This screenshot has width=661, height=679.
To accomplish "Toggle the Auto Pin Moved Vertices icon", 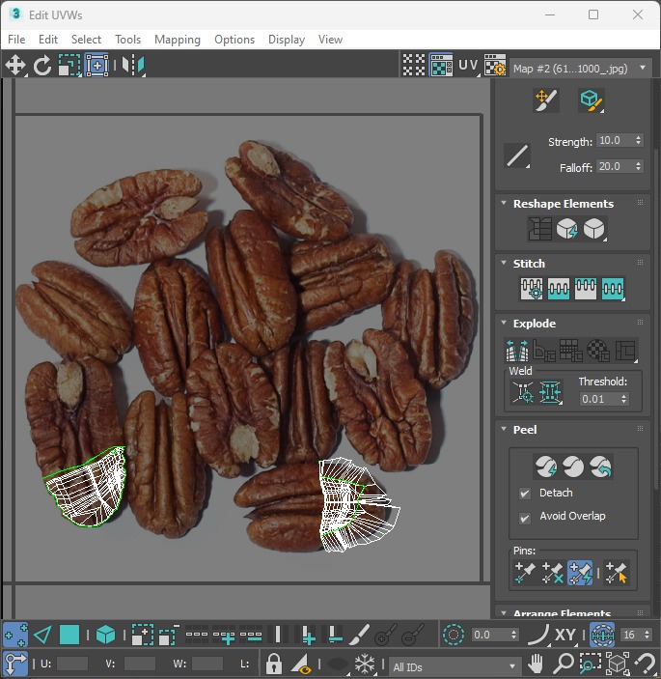I will point(580,573).
